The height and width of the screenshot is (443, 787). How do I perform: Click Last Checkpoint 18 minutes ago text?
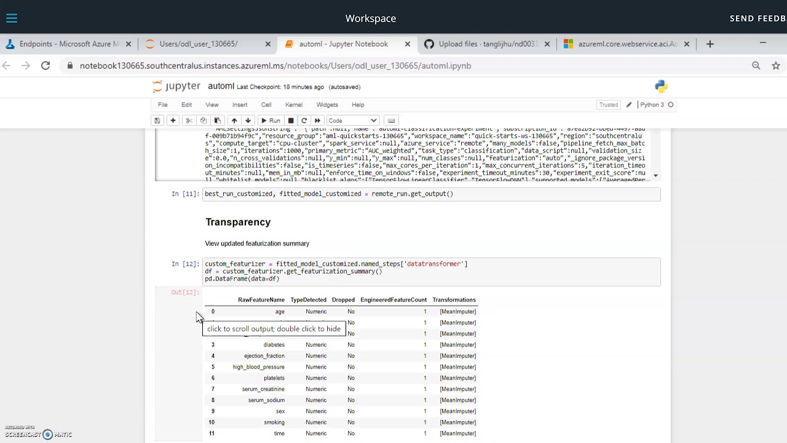coord(280,87)
